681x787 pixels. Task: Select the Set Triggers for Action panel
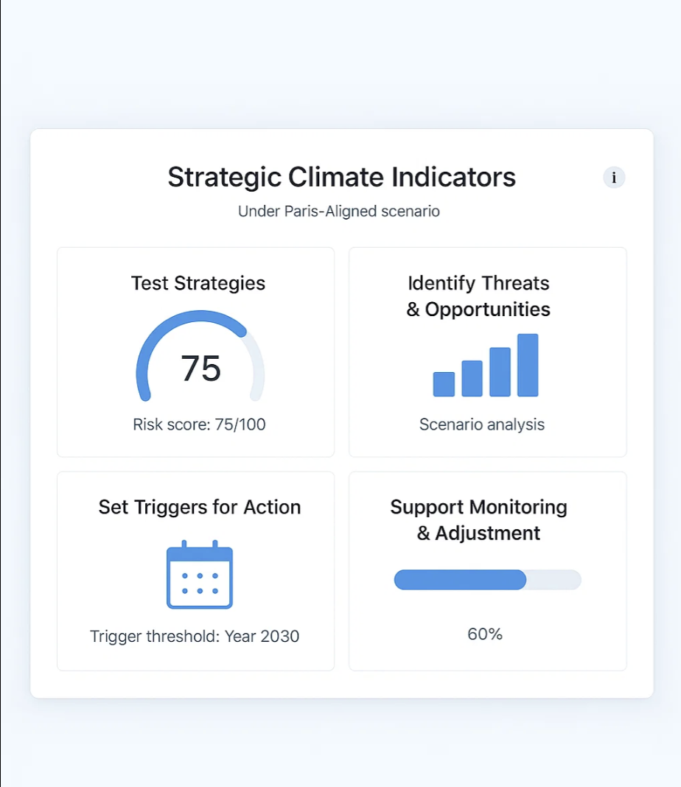coord(195,570)
